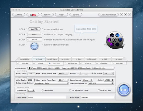Open the CPU Core Use dropdown
Image resolution: width=143 pixels, height=111 pixels.
coord(31,90)
